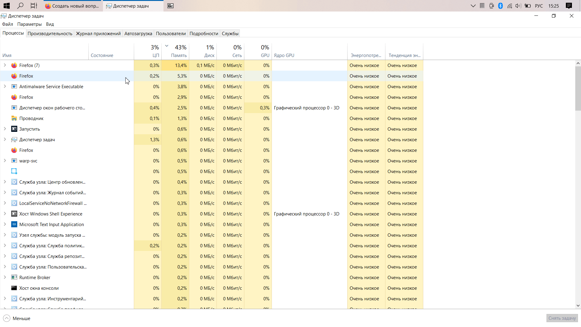Image resolution: width=581 pixels, height=327 pixels.
Task: Switch to Производительность tab
Action: (x=50, y=34)
